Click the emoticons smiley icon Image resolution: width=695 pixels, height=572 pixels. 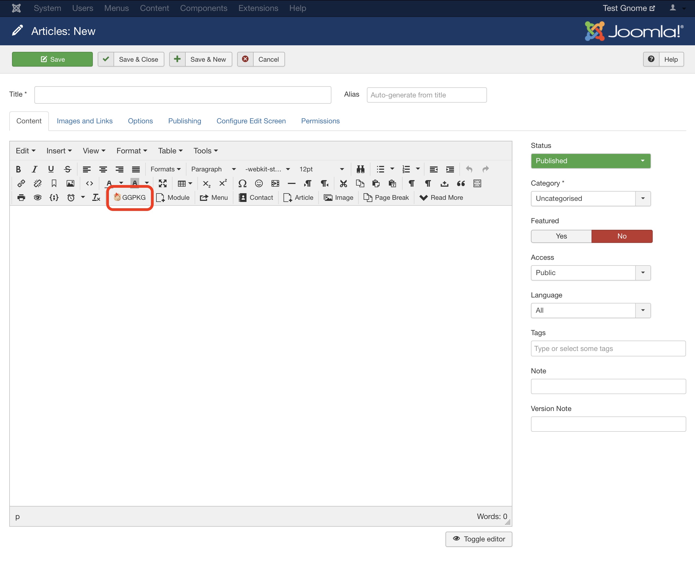point(259,184)
